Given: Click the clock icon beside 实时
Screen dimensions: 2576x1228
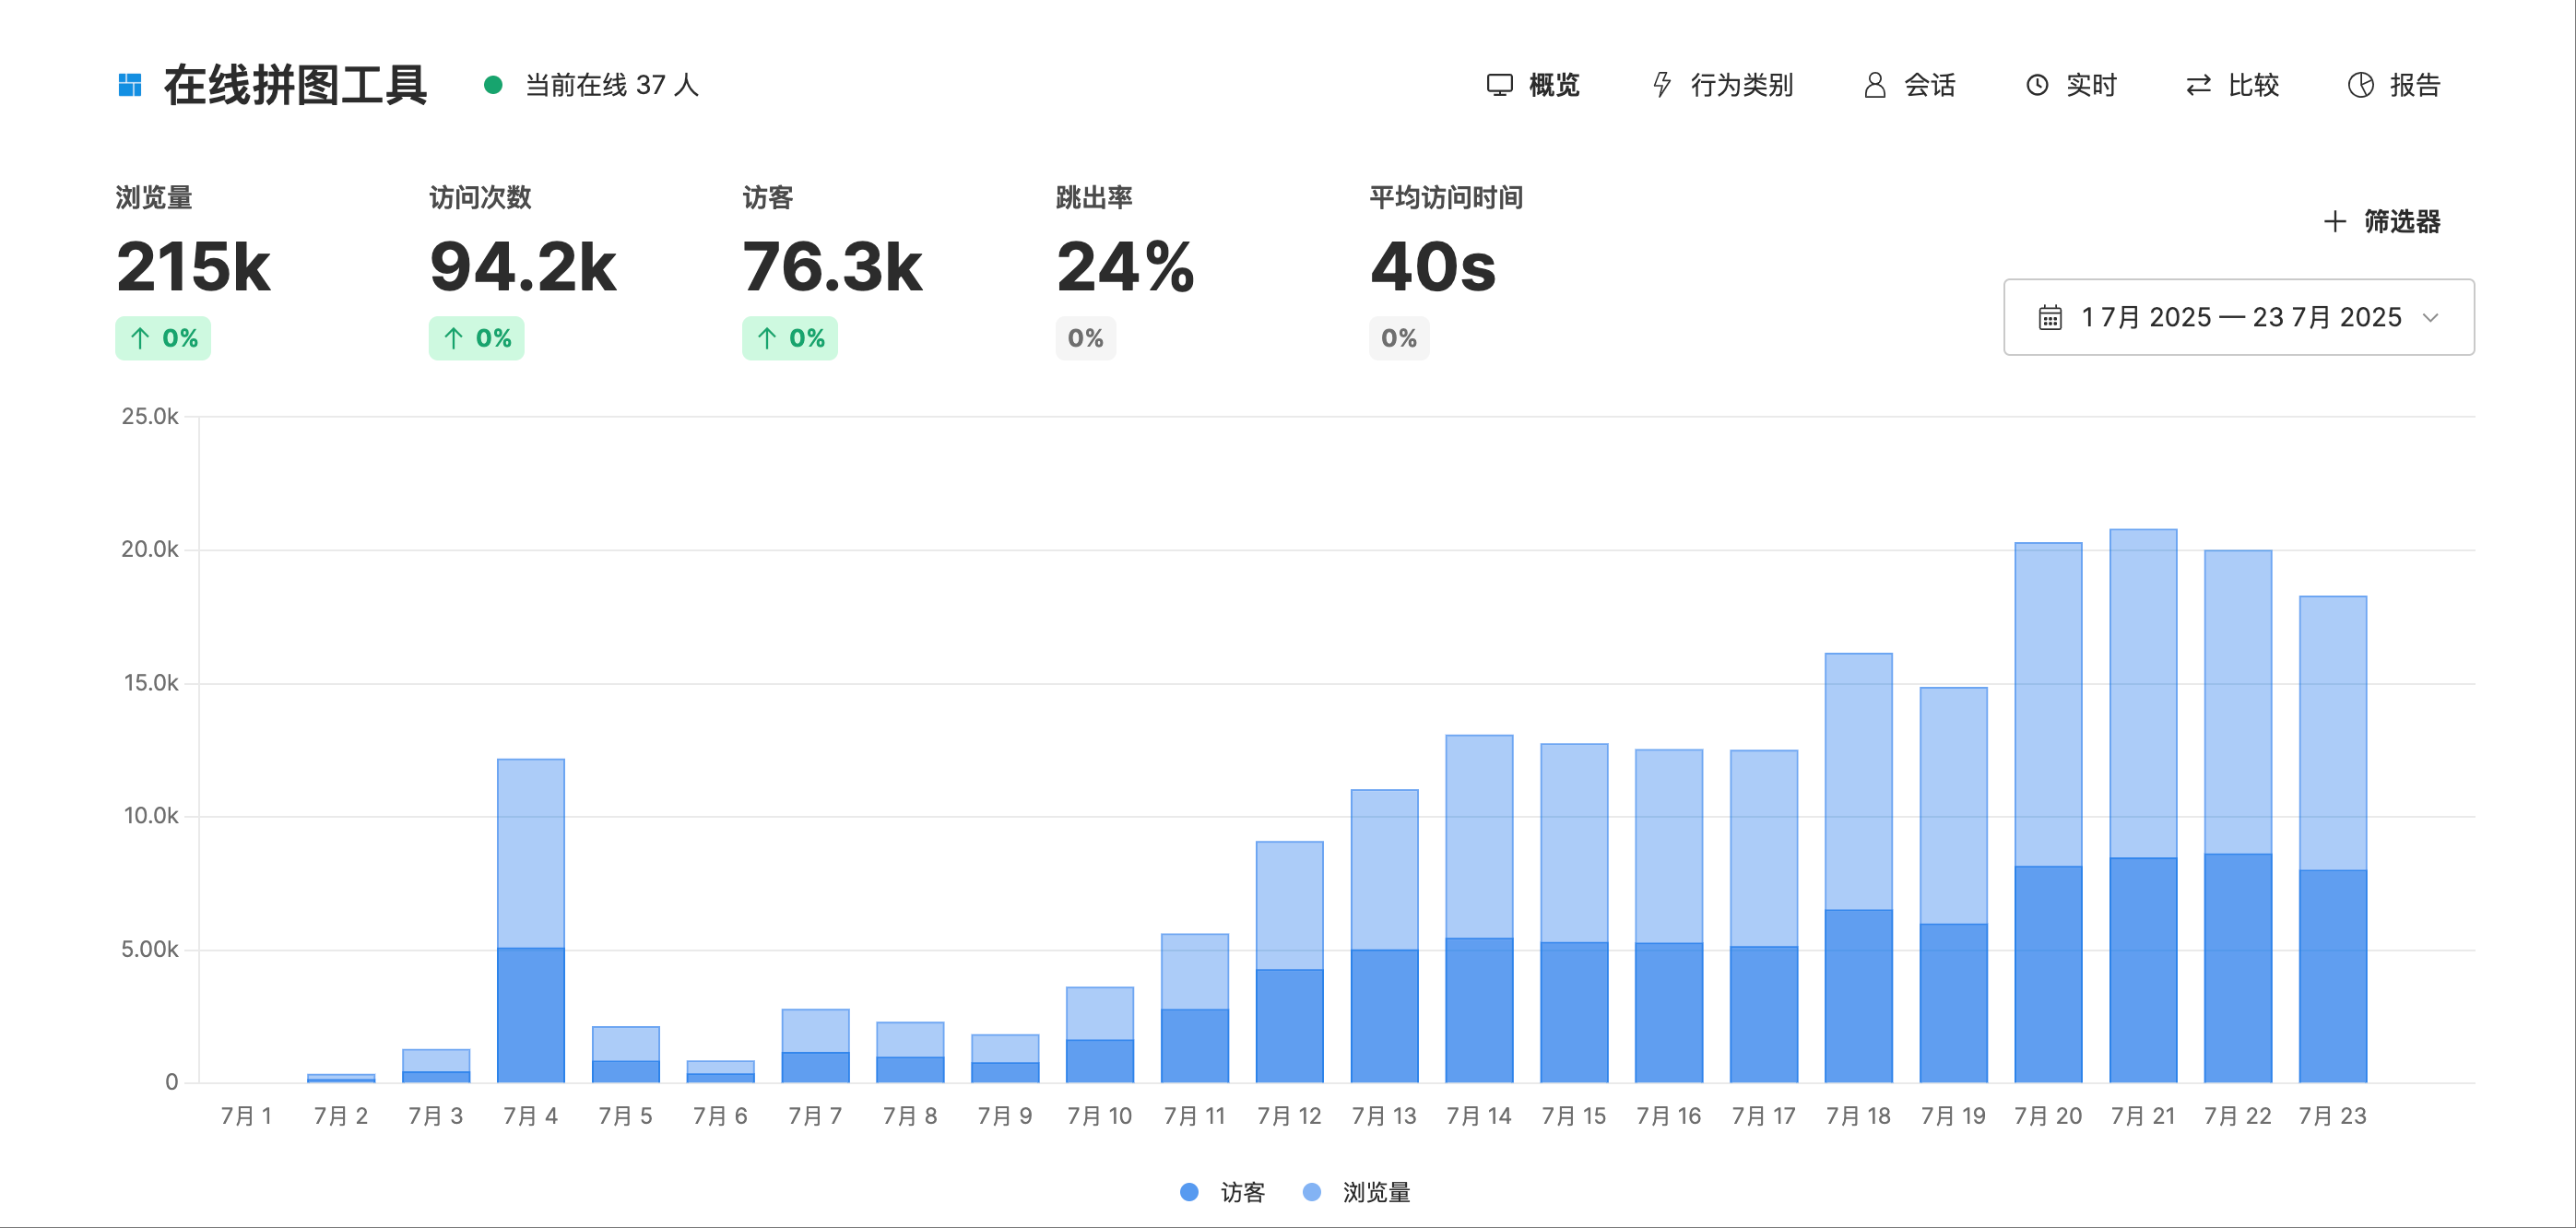Looking at the screenshot, I should click(x=2037, y=85).
